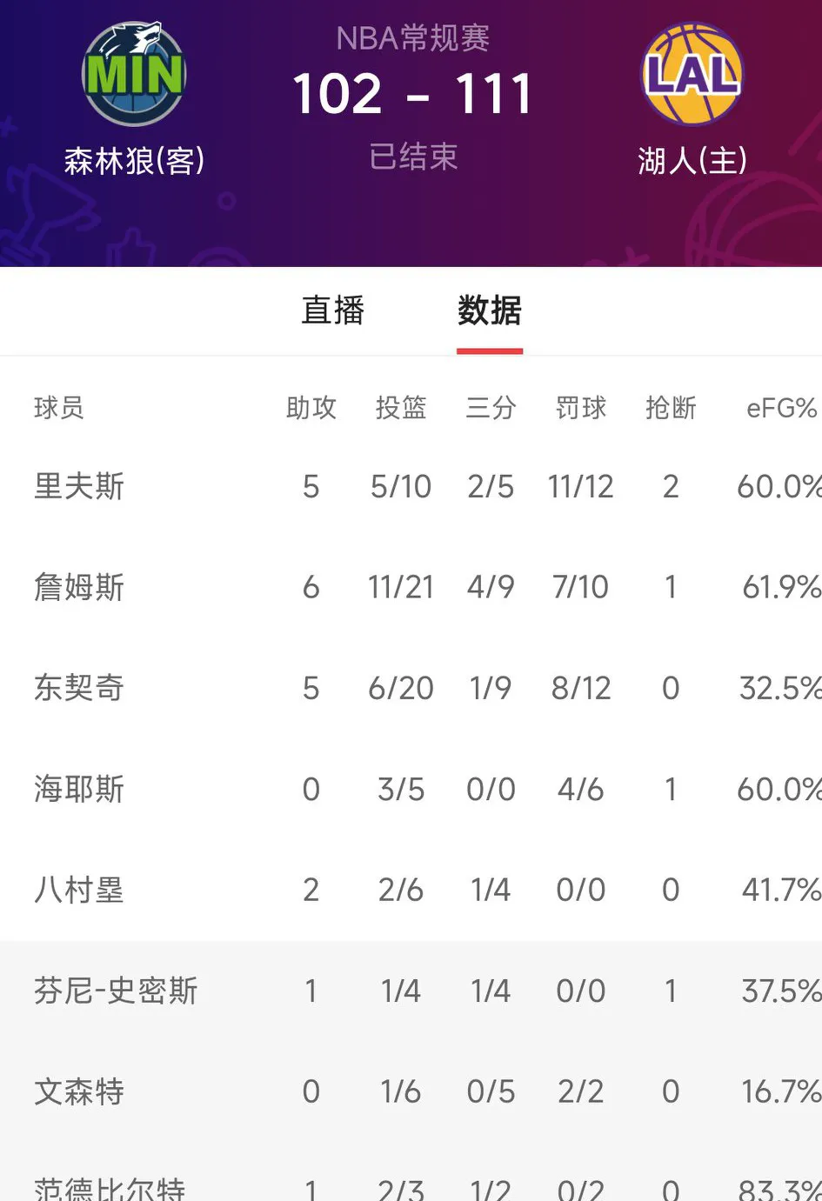The width and height of the screenshot is (822, 1201).
Task: Sort by the eFG% column header
Action: [782, 408]
